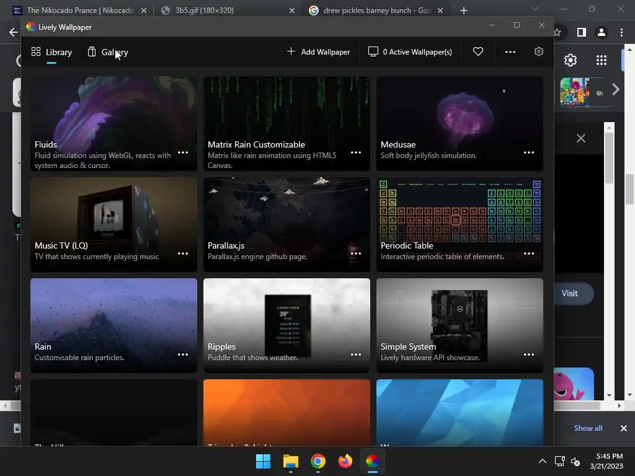Open File Explorer from the taskbar
The image size is (635, 476).
[290, 461]
